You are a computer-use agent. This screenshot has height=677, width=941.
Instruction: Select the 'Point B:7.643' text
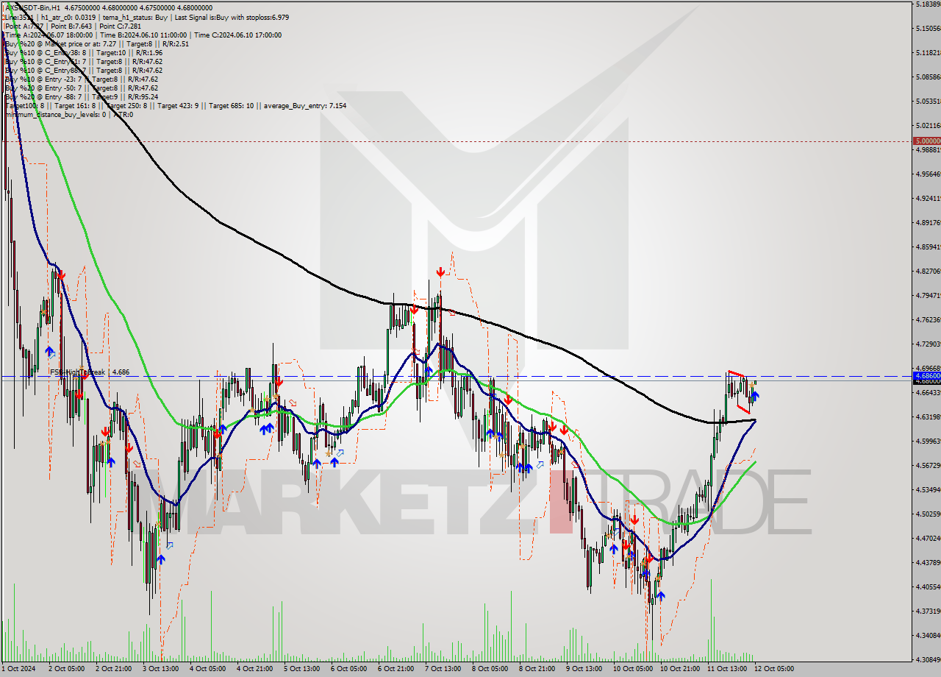[71, 26]
